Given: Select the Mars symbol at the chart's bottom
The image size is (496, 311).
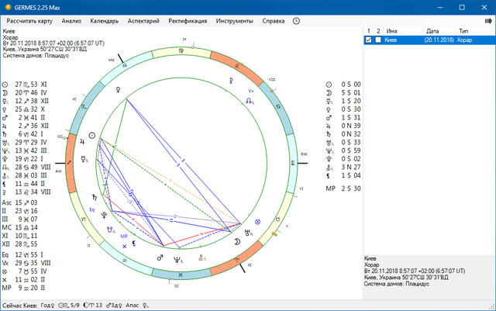Looking at the screenshot, I should point(160,255).
